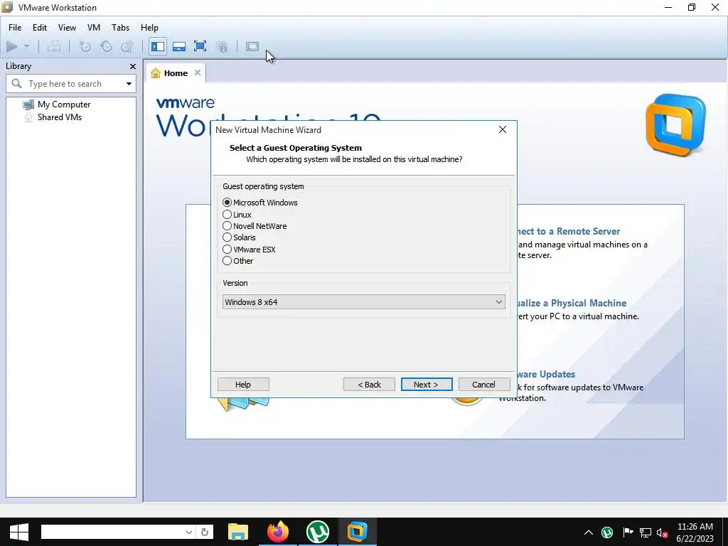Image resolution: width=728 pixels, height=546 pixels.
Task: Toggle the Show Library toolbar icon
Action: [158, 46]
